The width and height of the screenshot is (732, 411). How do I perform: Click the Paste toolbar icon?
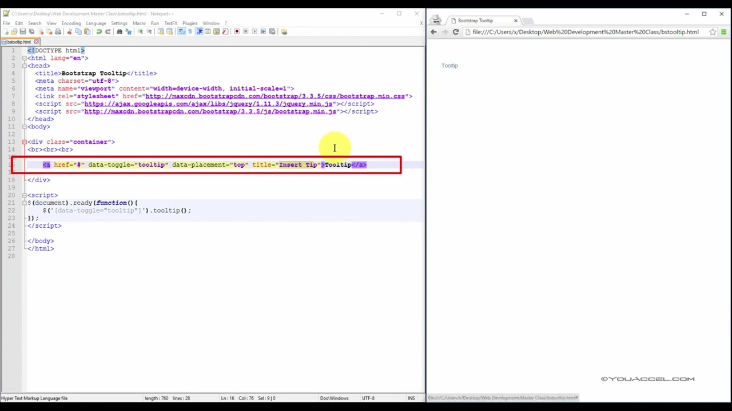click(x=87, y=31)
